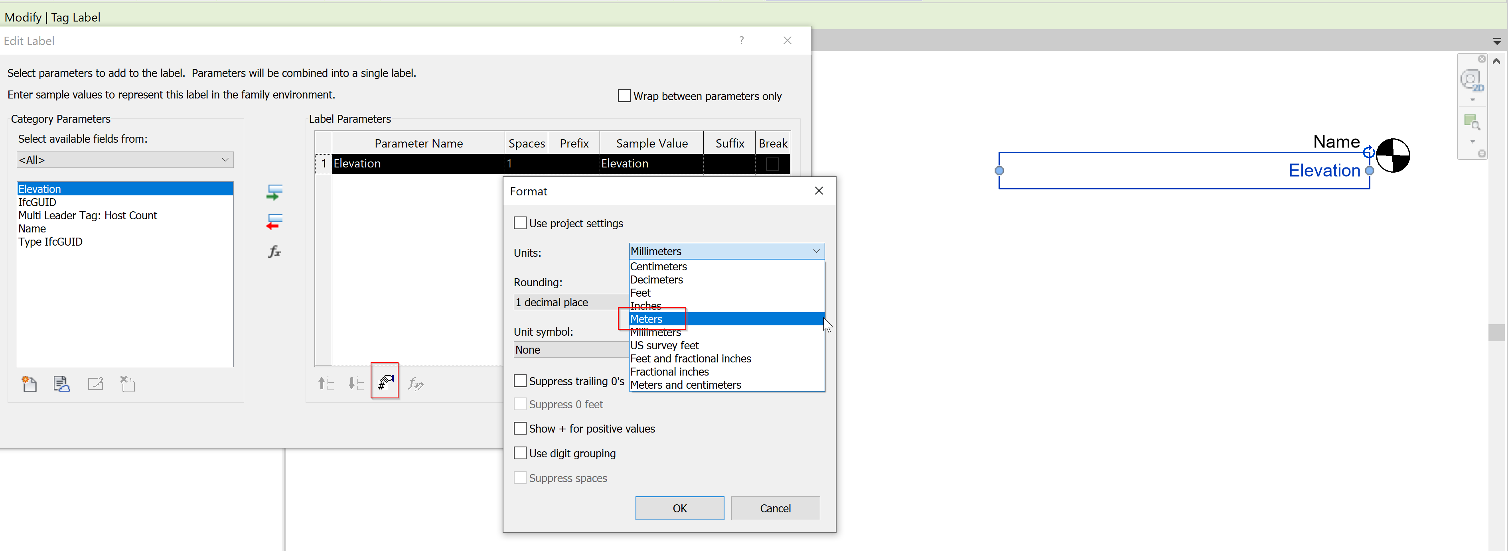This screenshot has height=551, width=1508.
Task: Toggle Suppress trailing 0's checkbox
Action: click(520, 381)
